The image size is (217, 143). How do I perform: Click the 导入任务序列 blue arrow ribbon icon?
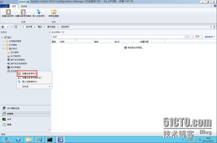[x=39, y=12]
